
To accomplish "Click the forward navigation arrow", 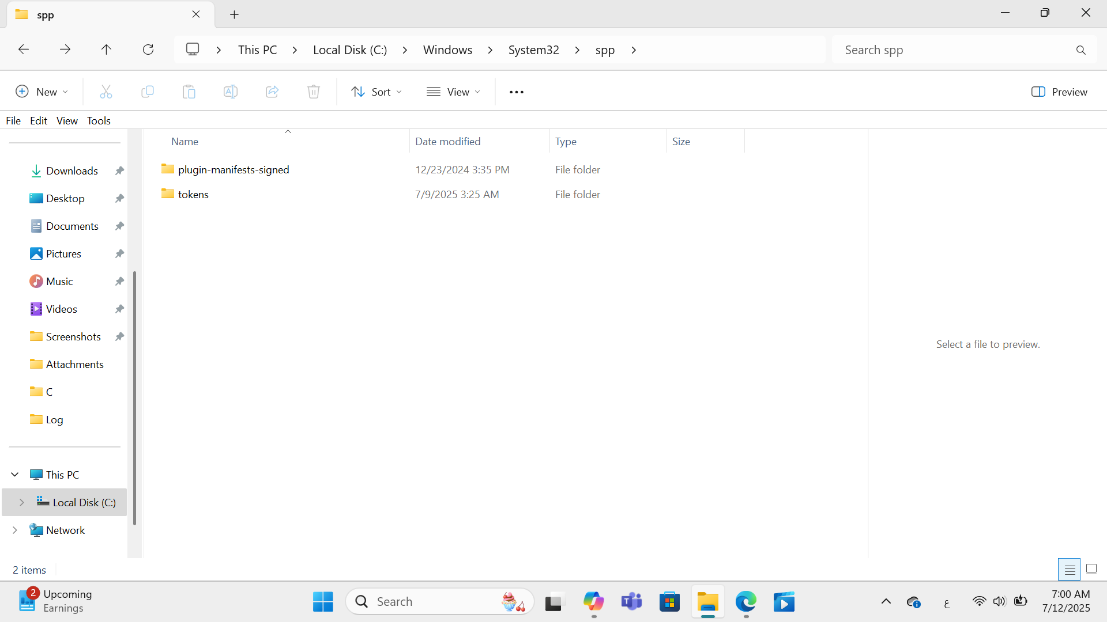I will click(x=65, y=50).
